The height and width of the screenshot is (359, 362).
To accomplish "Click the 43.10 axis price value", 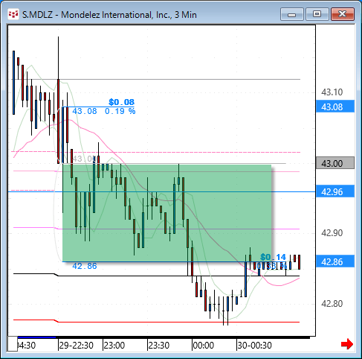I will 332,92.
